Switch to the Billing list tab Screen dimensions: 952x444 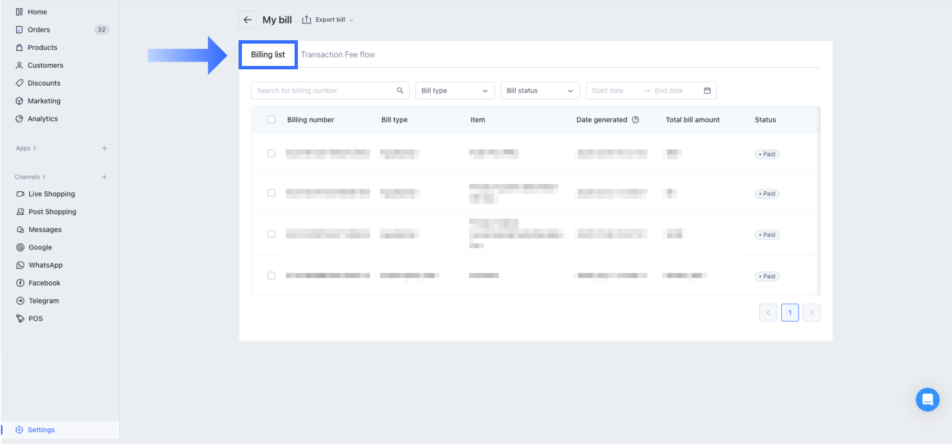pos(268,55)
